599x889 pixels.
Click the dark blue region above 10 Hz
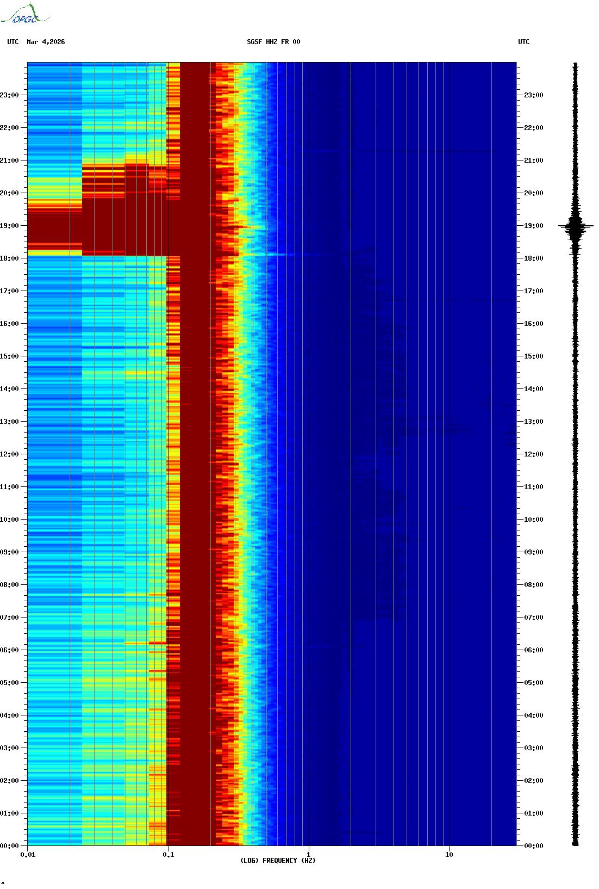(483, 454)
